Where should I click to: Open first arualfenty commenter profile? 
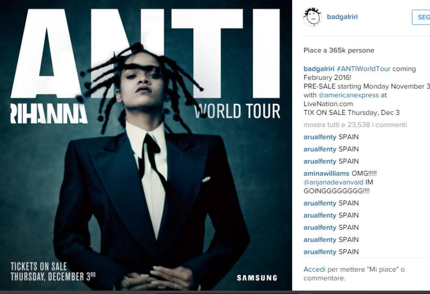click(x=320, y=137)
